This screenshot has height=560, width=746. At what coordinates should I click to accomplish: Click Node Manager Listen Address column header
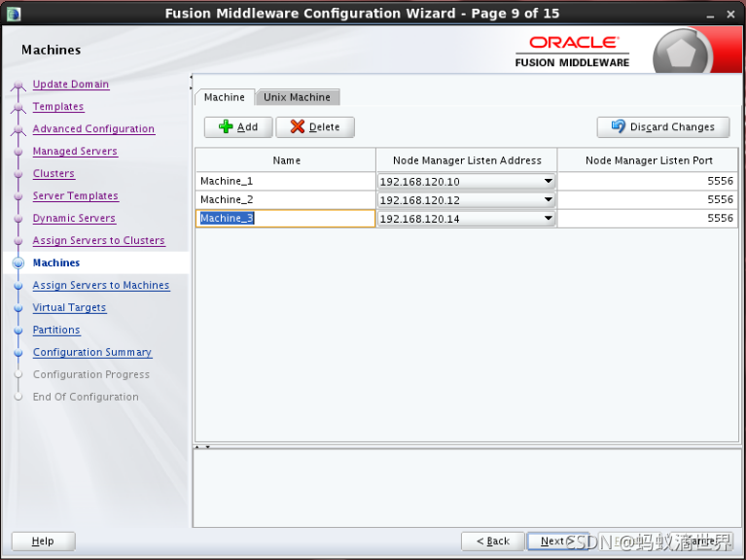(x=467, y=160)
